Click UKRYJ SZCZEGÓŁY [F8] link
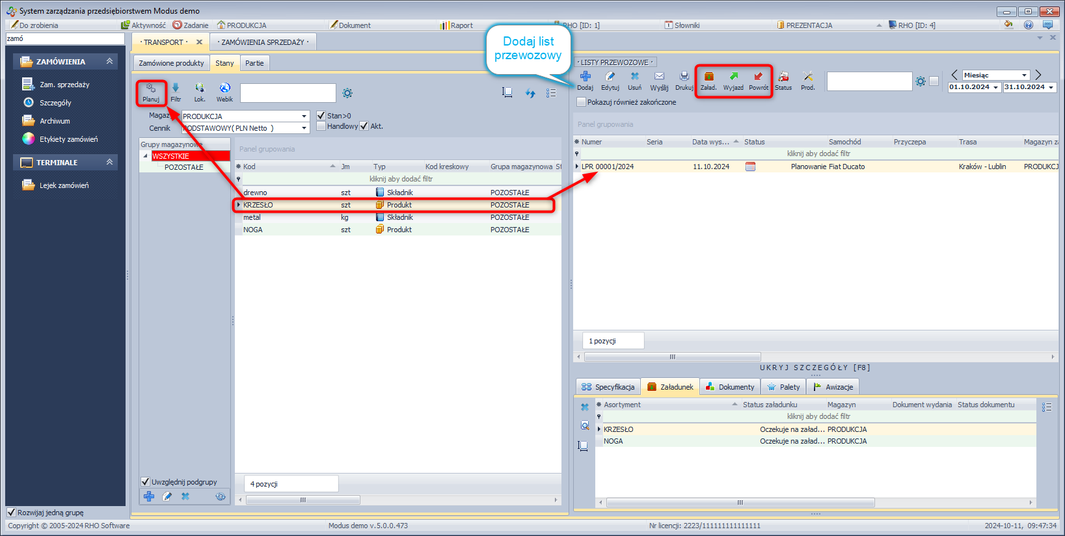 click(815, 368)
